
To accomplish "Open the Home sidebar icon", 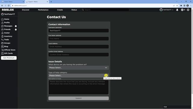I will pos(2,19).
